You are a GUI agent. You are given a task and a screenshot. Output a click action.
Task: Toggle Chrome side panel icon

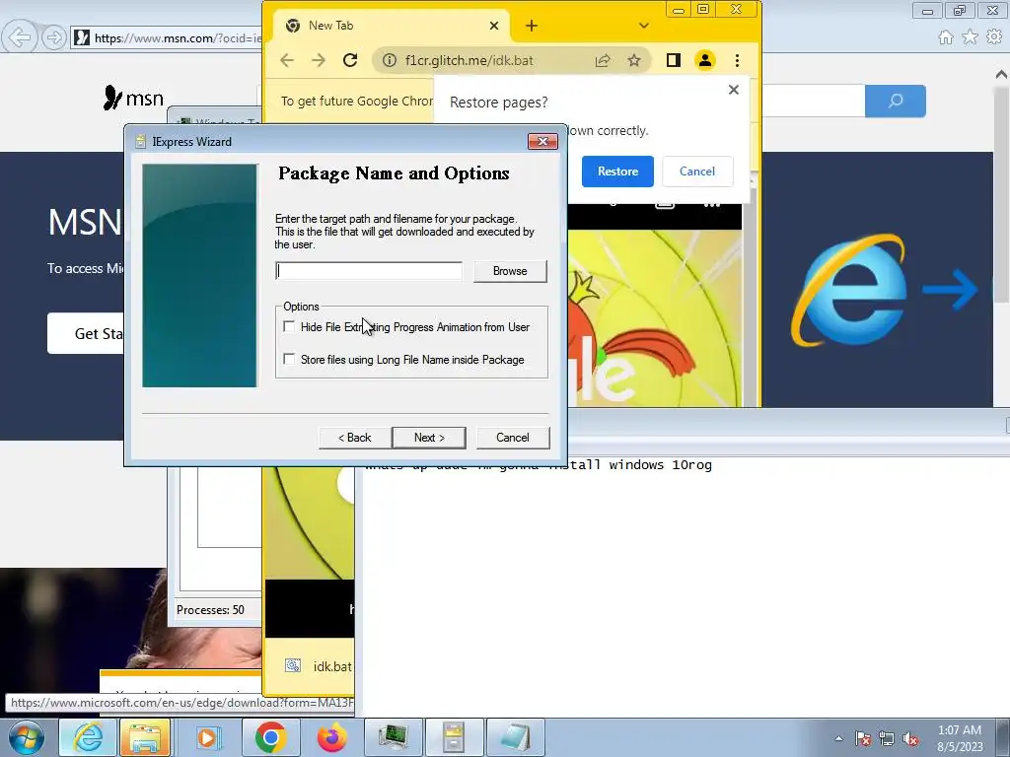673,60
